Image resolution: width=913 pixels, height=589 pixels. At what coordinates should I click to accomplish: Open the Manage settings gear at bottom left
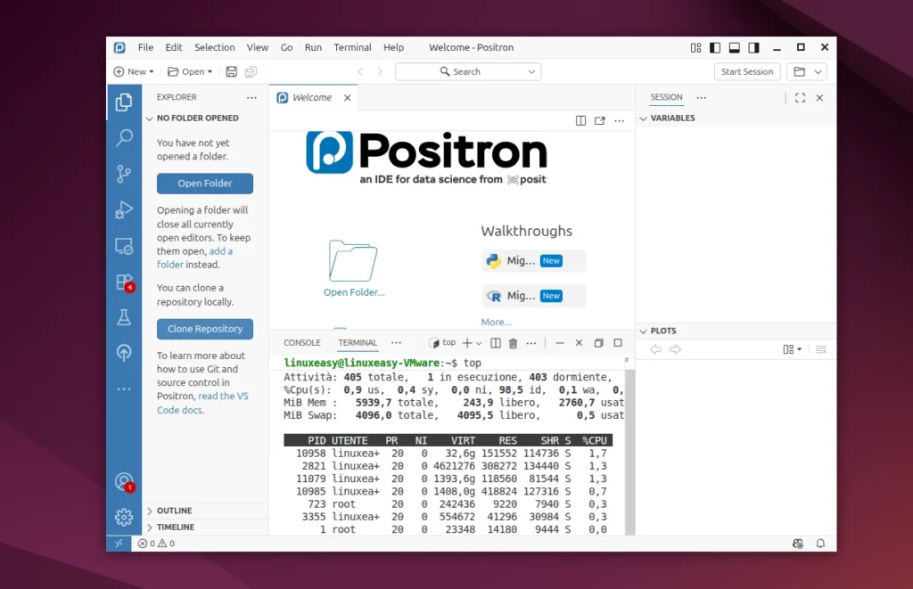pyautogui.click(x=124, y=517)
